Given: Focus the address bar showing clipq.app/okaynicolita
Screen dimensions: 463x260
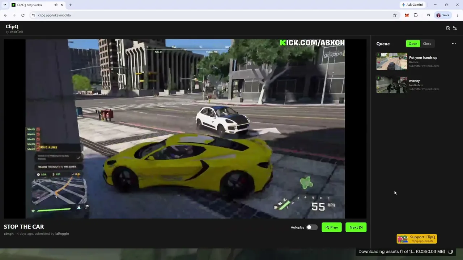Looking at the screenshot, I should pyautogui.click(x=213, y=15).
